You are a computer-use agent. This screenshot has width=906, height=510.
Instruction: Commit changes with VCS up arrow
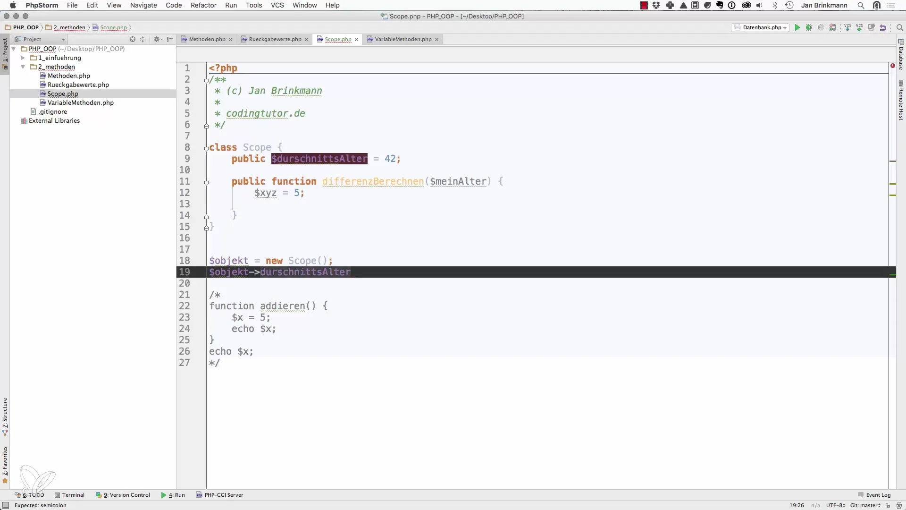point(859,27)
